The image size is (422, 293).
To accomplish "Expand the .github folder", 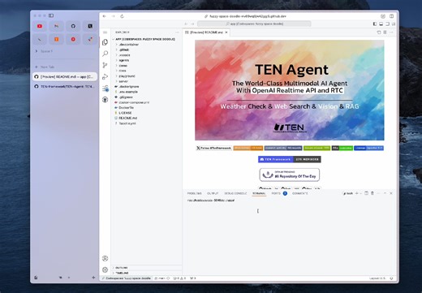I will coord(146,50).
